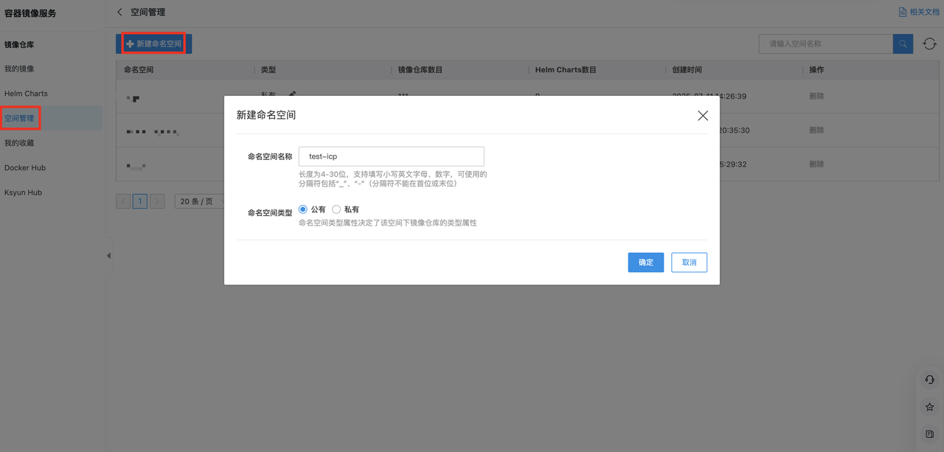Click the 取消 cancel button
944x452 pixels.
[x=689, y=262]
